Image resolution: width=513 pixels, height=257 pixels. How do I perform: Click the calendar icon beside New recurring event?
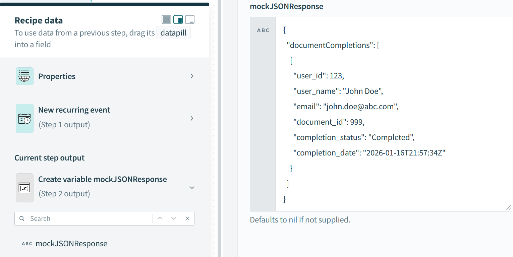tap(24, 118)
